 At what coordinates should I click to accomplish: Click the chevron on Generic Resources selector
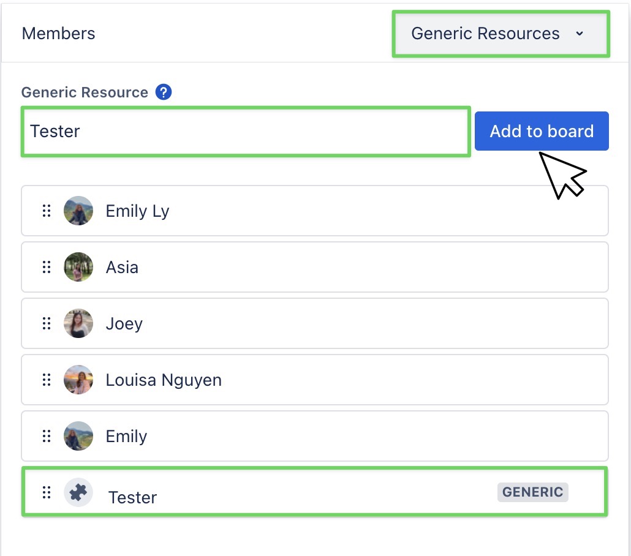click(580, 34)
